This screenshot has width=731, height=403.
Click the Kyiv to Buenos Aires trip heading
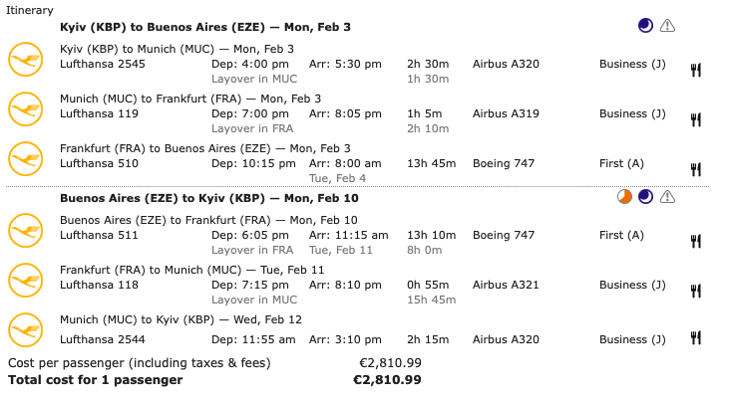[x=205, y=27]
